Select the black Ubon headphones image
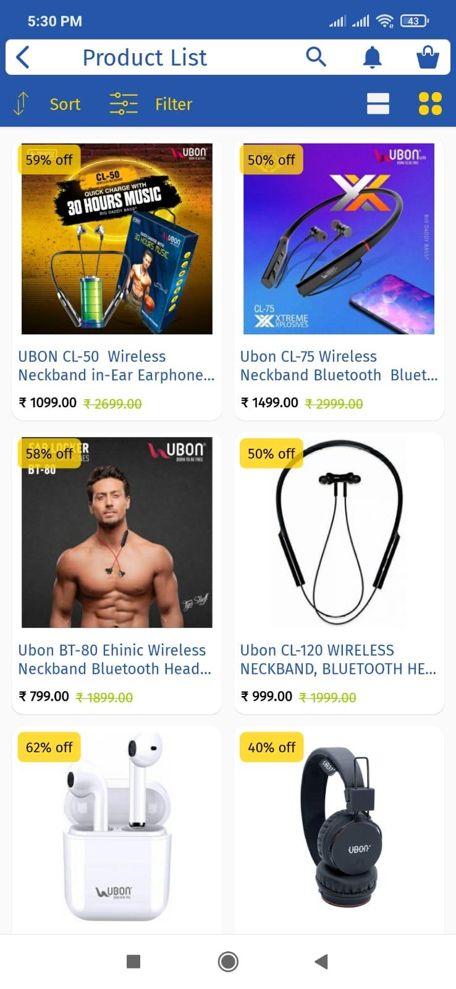The width and height of the screenshot is (456, 989). (x=339, y=827)
